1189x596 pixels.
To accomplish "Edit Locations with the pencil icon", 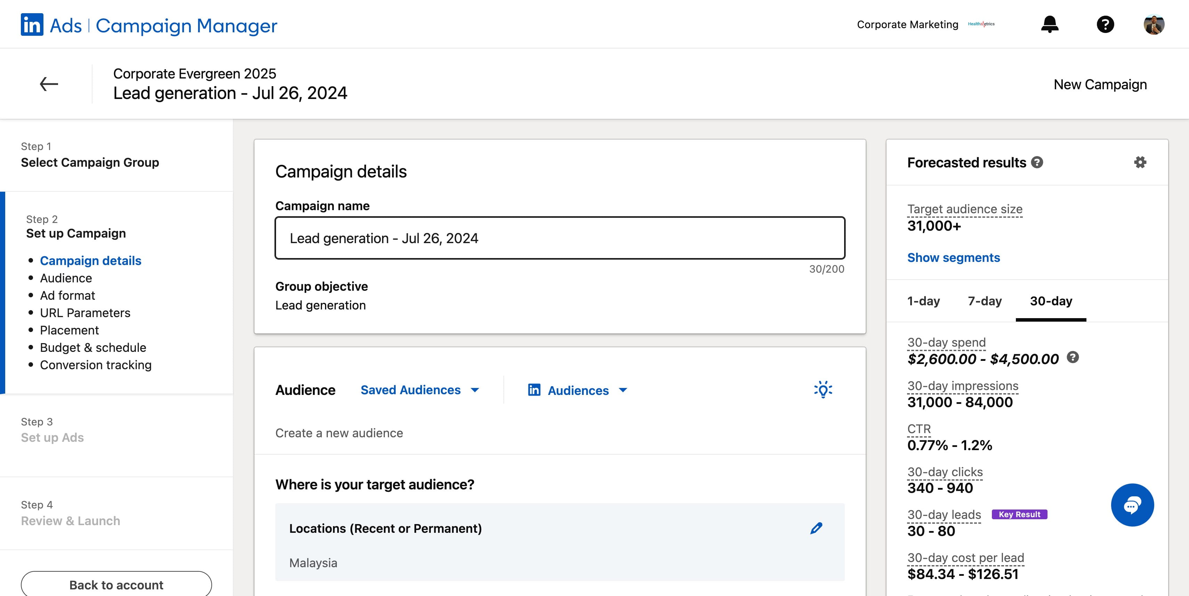I will (x=816, y=528).
